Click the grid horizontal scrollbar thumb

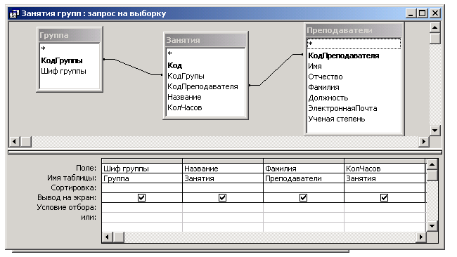pos(119,237)
